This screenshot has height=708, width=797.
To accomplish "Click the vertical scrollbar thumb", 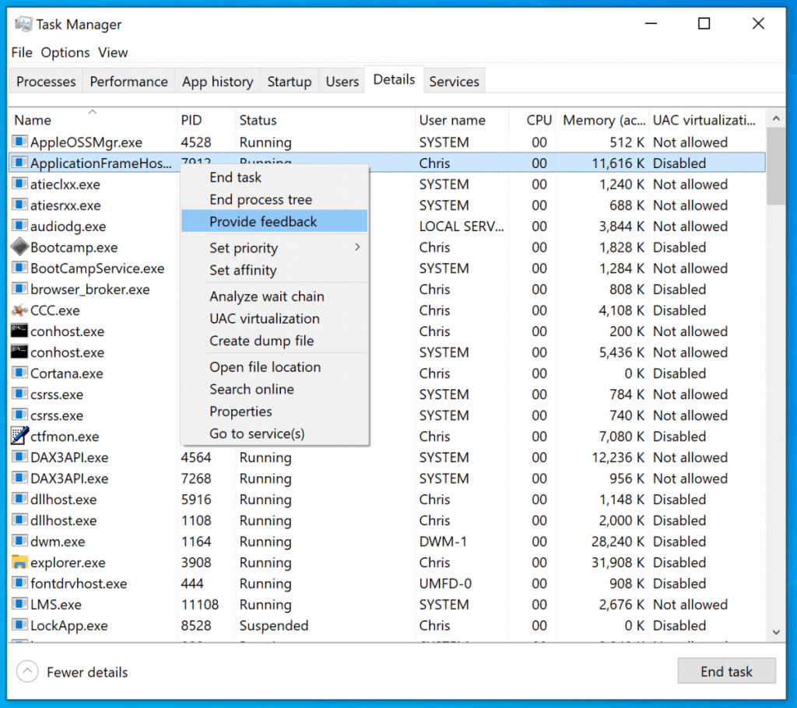I will click(776, 166).
